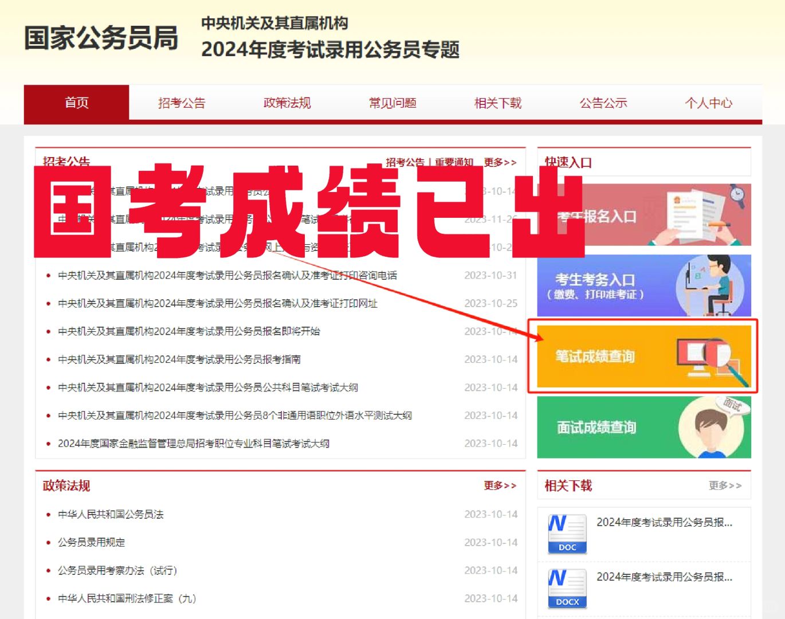Open the 2024年度考试录用公务员报考指南 news item

click(180, 359)
